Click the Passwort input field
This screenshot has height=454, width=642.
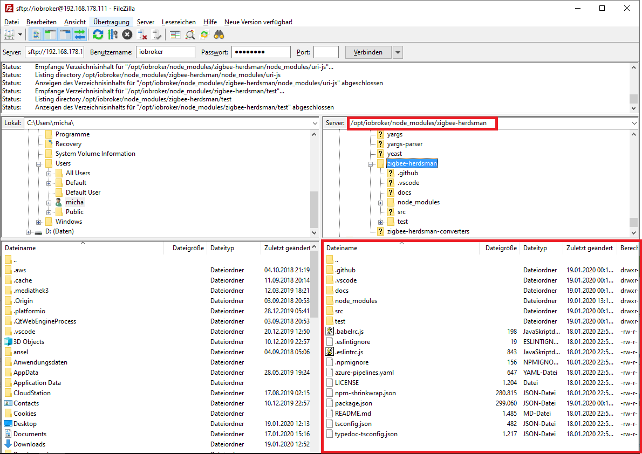tap(261, 52)
